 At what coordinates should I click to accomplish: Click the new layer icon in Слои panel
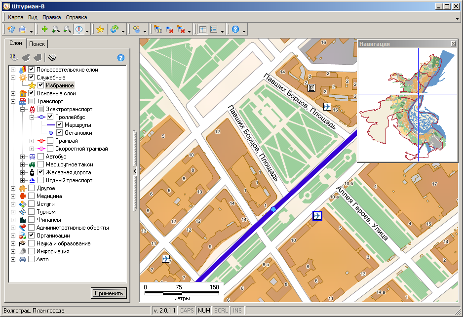[x=14, y=57]
